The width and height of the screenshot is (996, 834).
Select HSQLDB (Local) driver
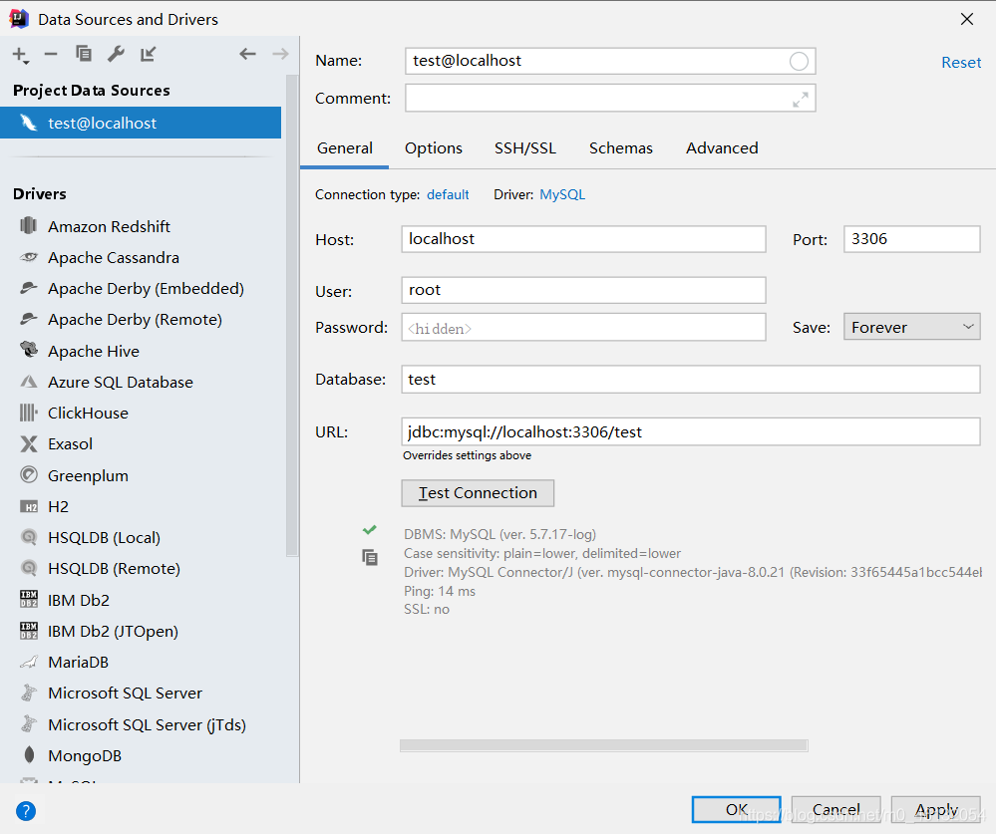pos(141,538)
